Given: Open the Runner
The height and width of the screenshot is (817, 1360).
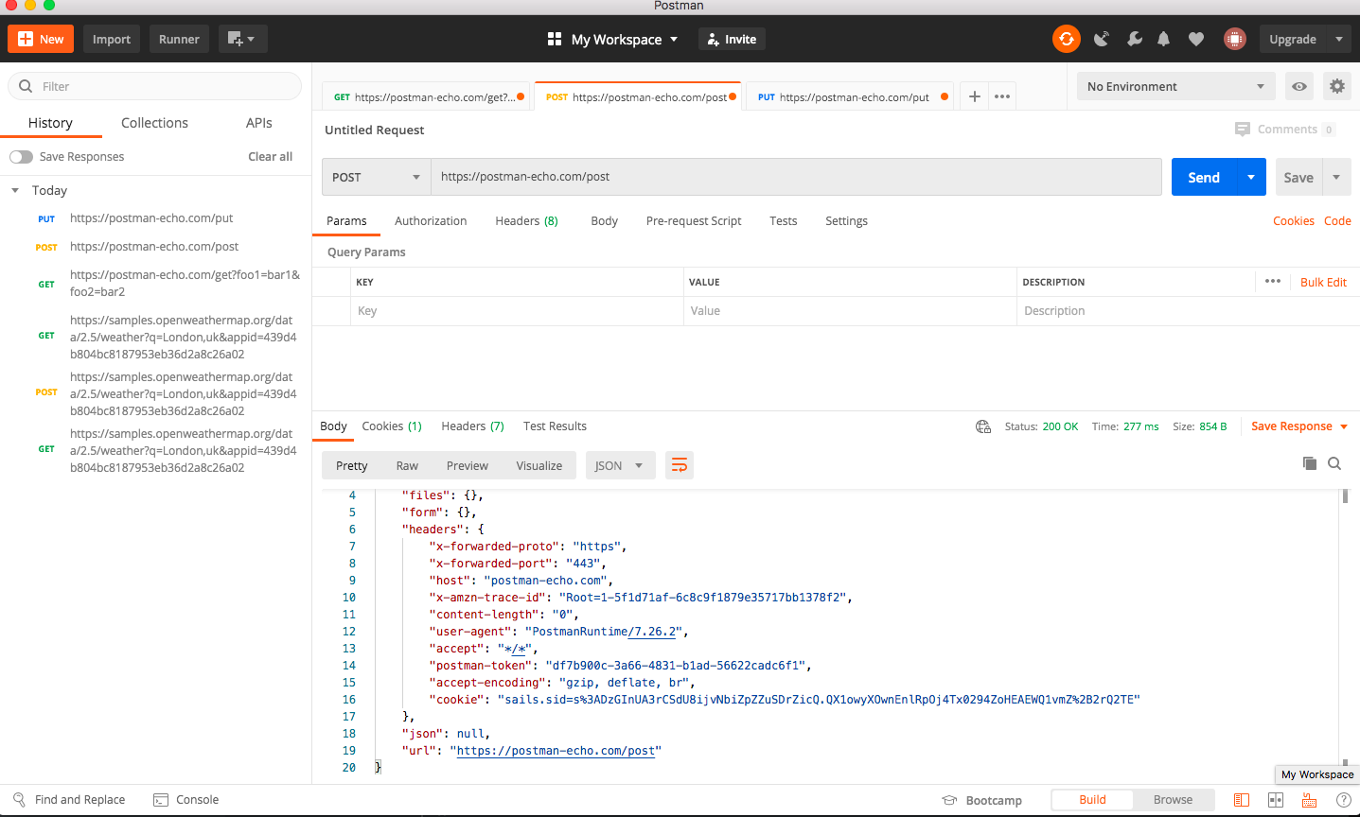Looking at the screenshot, I should coord(179,39).
